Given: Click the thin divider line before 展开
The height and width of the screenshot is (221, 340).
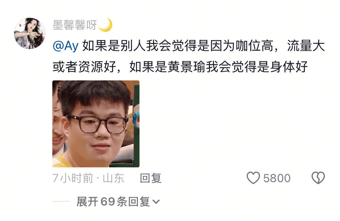Looking at the screenshot, I should tap(61, 201).
